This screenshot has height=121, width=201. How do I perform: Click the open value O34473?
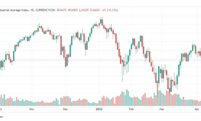click(62, 10)
